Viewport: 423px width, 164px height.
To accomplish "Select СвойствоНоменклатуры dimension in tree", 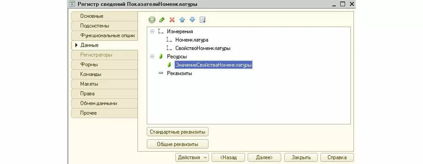I will tap(203, 48).
